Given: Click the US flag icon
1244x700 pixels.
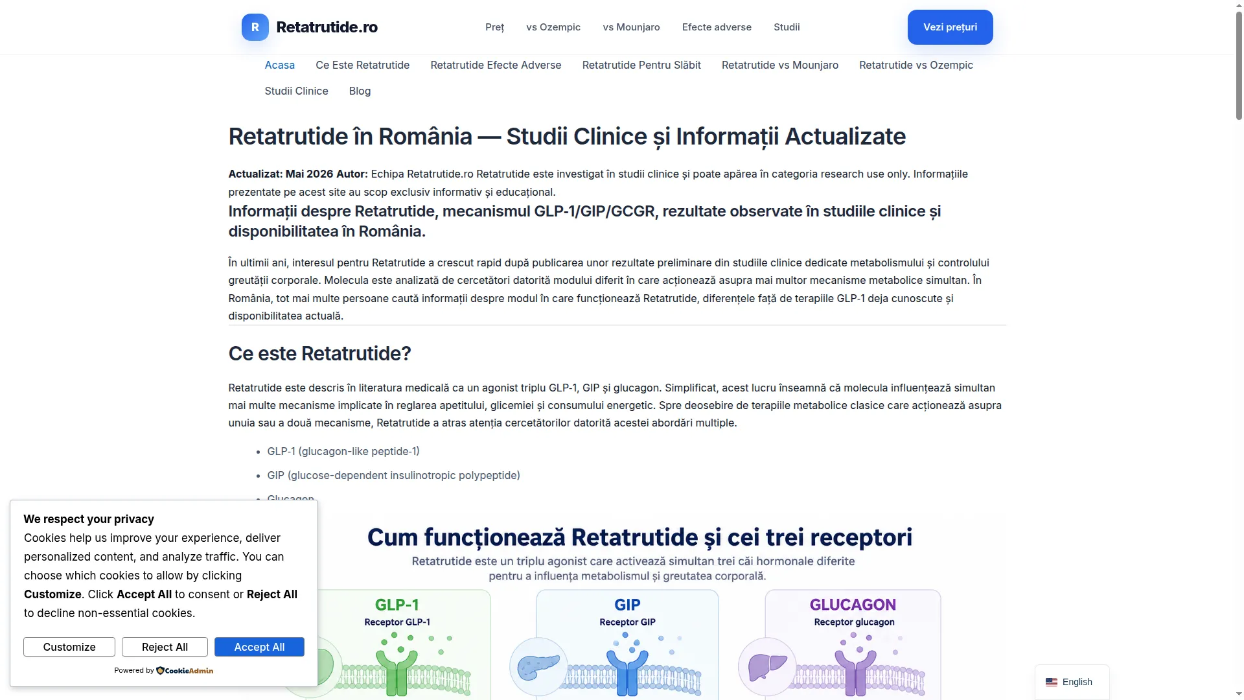Looking at the screenshot, I should coord(1052,682).
